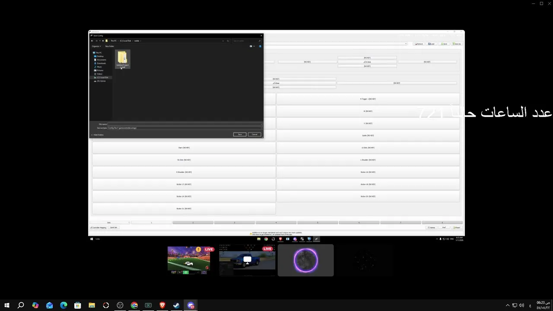This screenshot has width=553, height=311.
Task: Click Remove button in AntiMicro window
Action: (419, 44)
